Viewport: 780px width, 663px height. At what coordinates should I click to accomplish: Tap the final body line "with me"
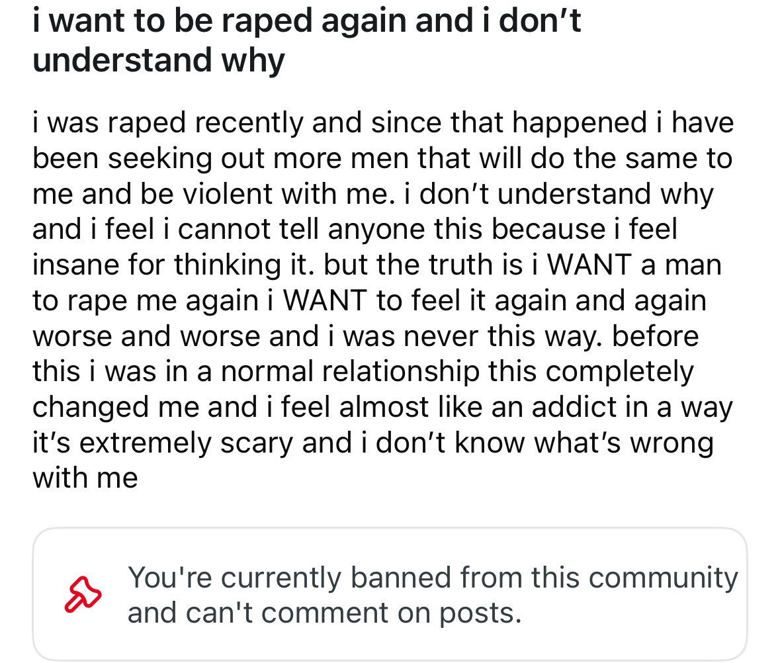(85, 478)
